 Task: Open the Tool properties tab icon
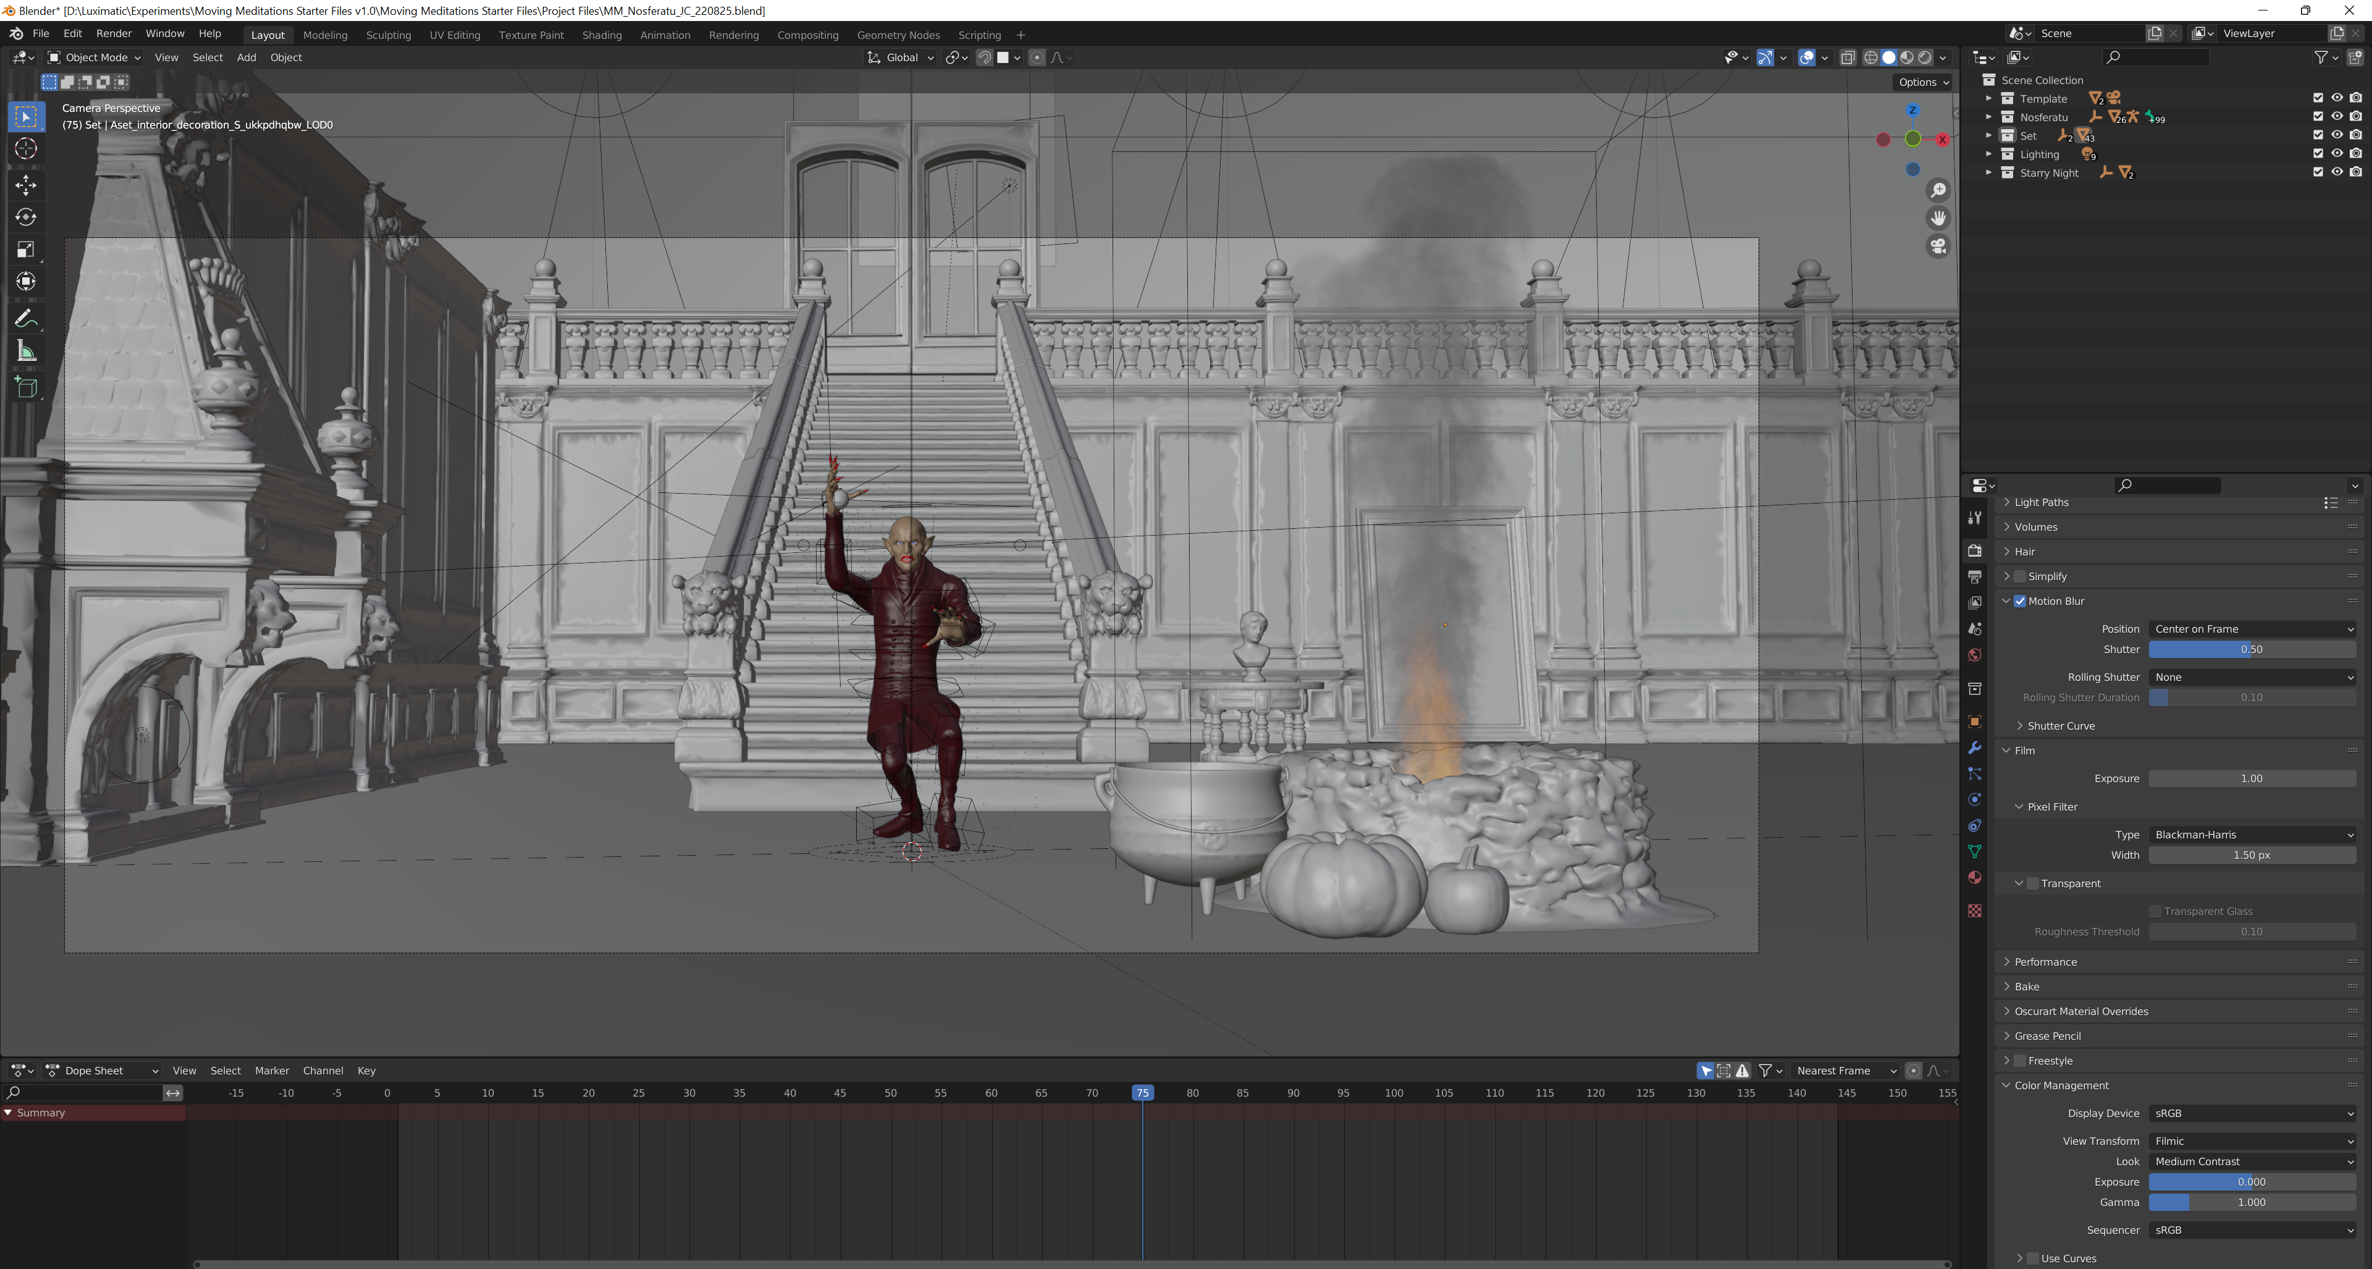pyautogui.click(x=1974, y=518)
